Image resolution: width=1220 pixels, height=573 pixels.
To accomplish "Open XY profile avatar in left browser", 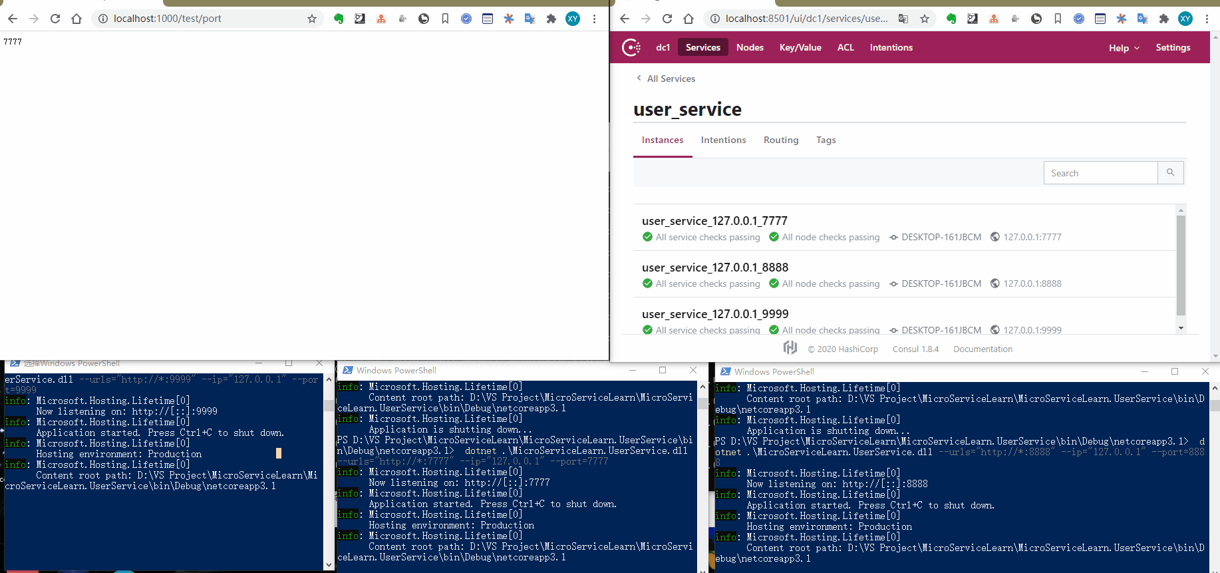I will tap(573, 19).
